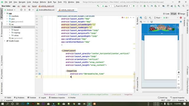Run the app with the green play button
Screen dimensions: 189x106
click(x=134, y=6)
